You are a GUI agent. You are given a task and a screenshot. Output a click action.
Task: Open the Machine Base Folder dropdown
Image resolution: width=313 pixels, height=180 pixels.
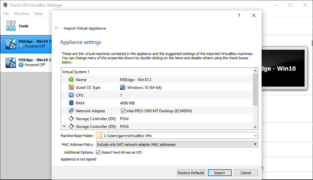[x=255, y=136]
